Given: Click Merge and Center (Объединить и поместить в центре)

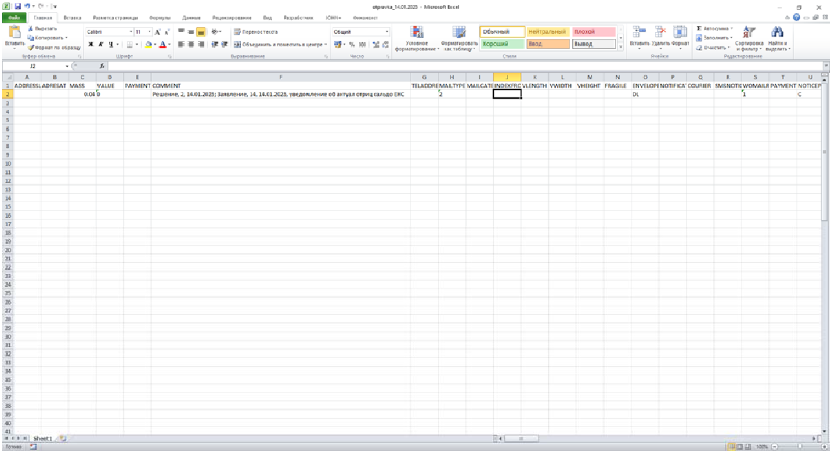Looking at the screenshot, I should 280,44.
